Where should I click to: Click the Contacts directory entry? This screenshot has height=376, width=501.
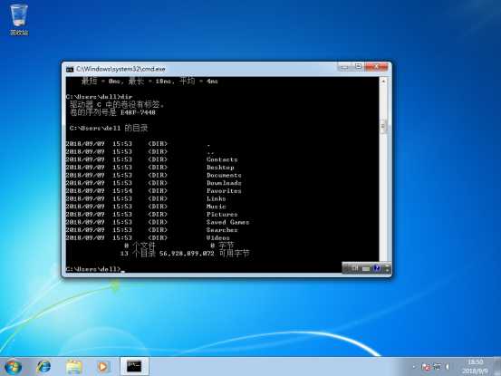(x=222, y=159)
